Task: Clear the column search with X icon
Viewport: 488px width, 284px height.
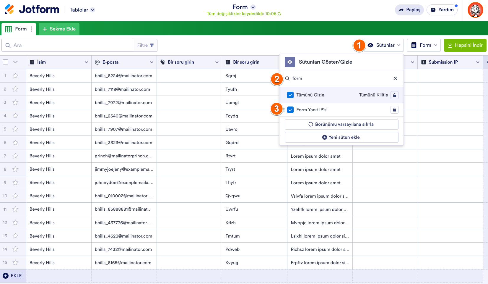Action: [395, 78]
